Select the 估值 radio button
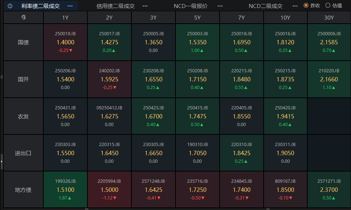Viewport: 351px width, 210px height. (328, 5)
